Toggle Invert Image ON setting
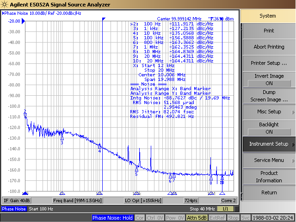Image resolution: width=296 pixels, height=222 pixels. (269, 80)
